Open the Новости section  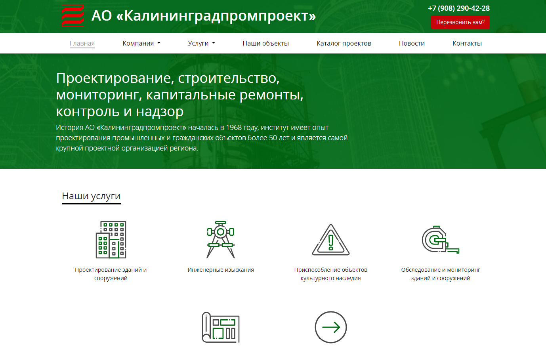tap(412, 43)
